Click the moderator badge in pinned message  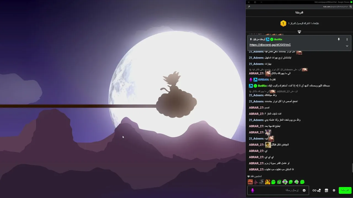(x=268, y=39)
